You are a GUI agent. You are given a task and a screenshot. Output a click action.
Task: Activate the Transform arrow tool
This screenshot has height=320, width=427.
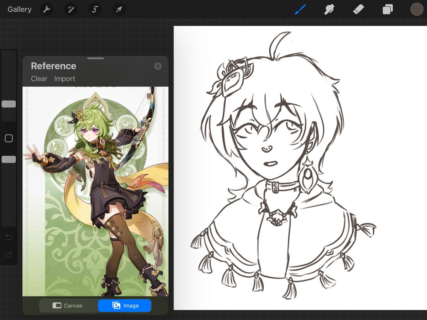119,9
